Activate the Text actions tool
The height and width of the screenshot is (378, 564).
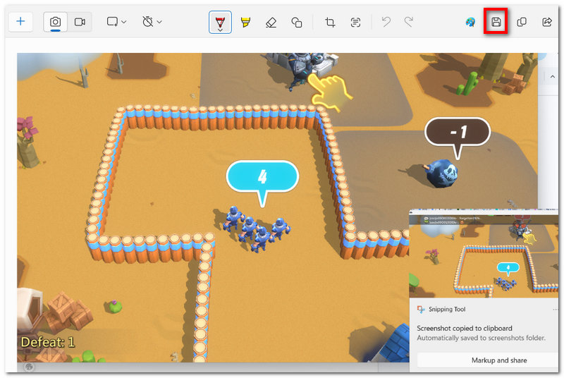355,23
